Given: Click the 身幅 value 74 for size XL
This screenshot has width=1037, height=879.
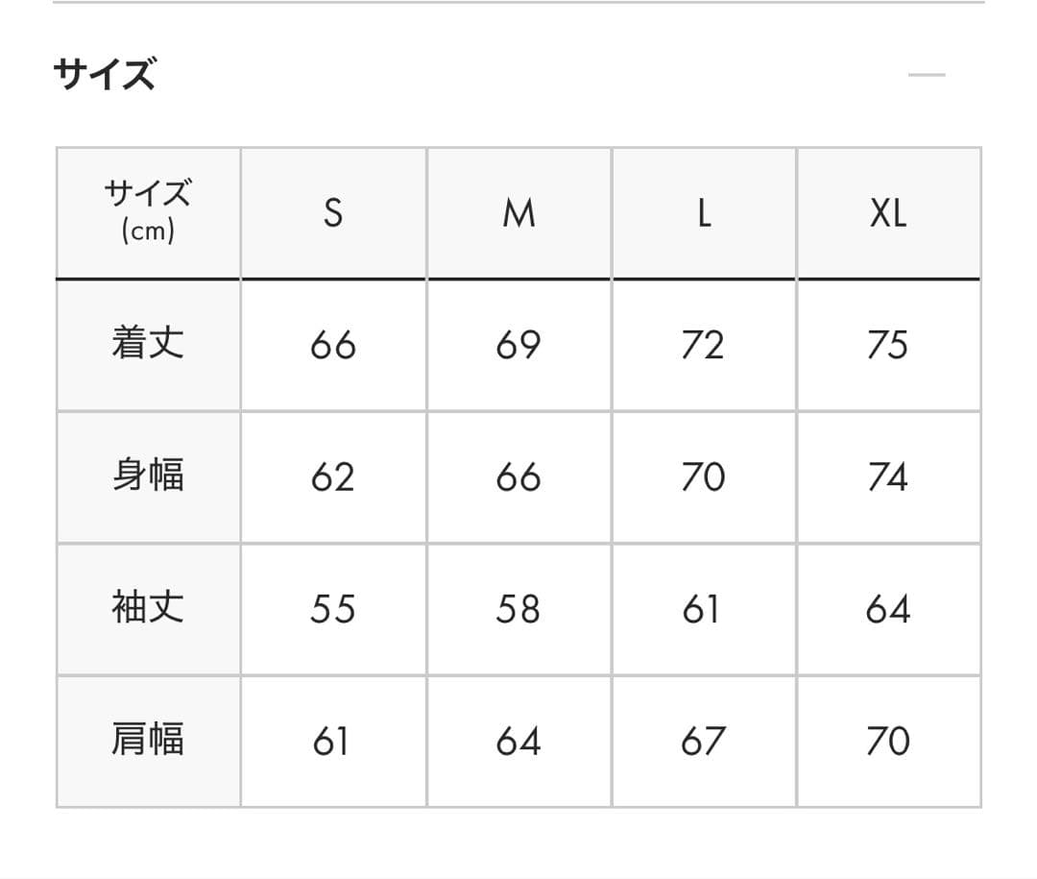Looking at the screenshot, I should (890, 476).
